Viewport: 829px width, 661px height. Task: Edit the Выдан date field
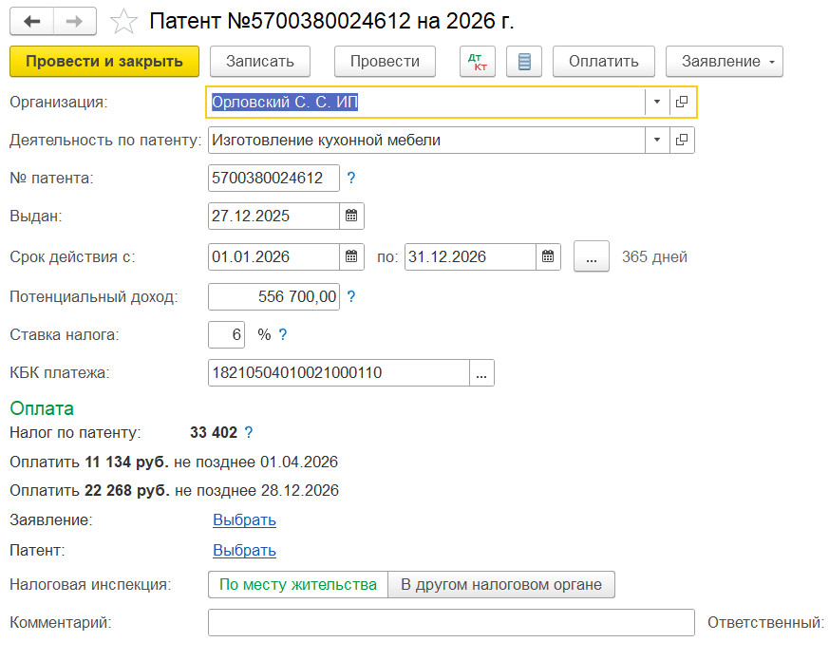273,216
